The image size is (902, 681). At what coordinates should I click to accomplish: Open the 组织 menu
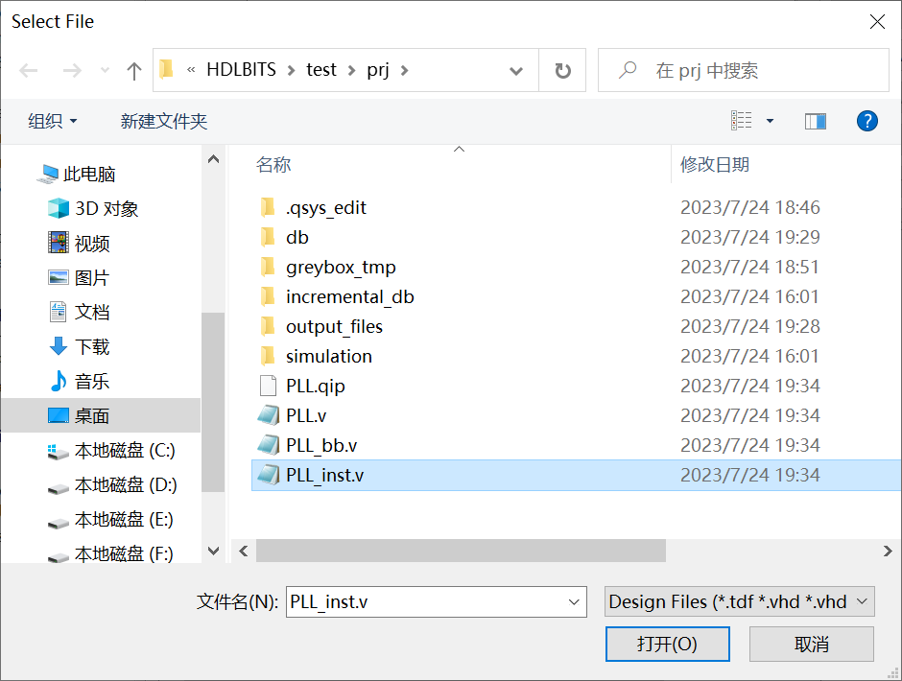[x=53, y=121]
